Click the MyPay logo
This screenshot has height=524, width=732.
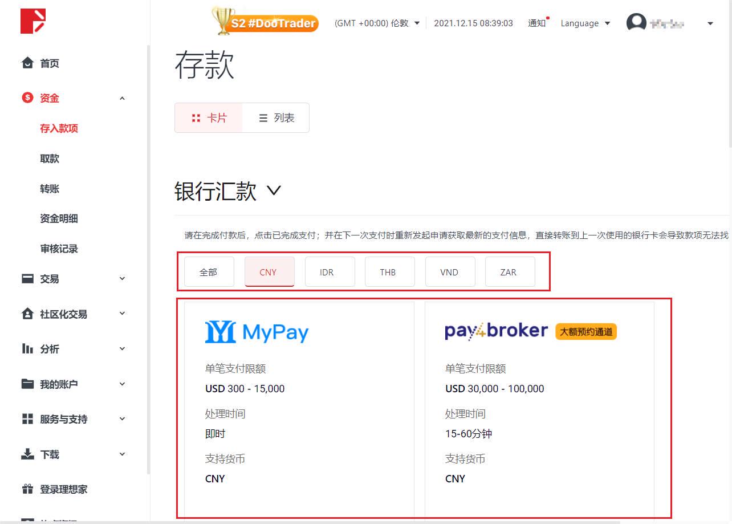coord(257,332)
